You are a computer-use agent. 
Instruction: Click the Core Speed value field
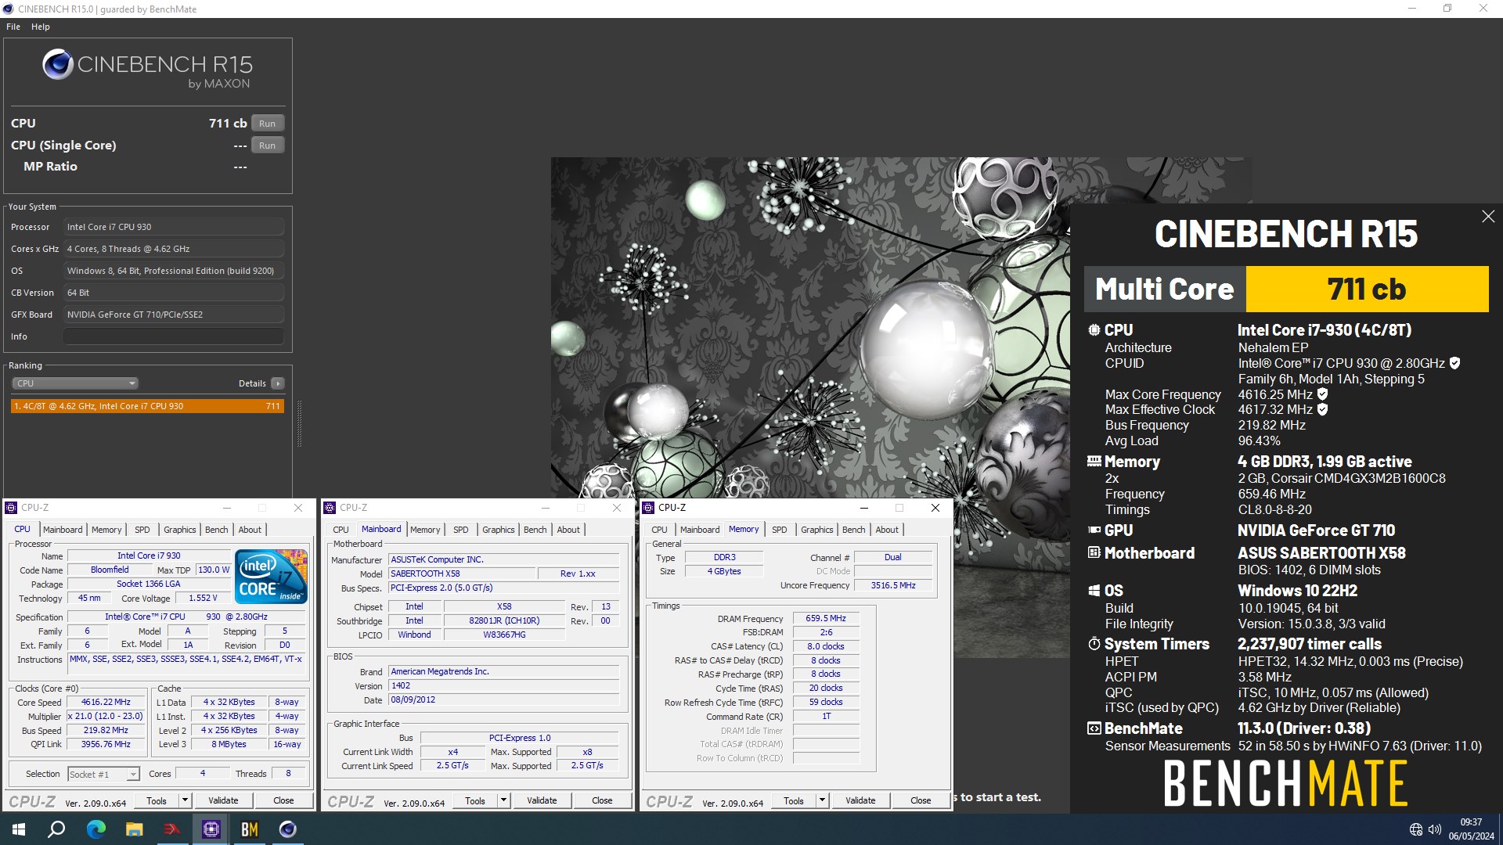[x=106, y=703]
